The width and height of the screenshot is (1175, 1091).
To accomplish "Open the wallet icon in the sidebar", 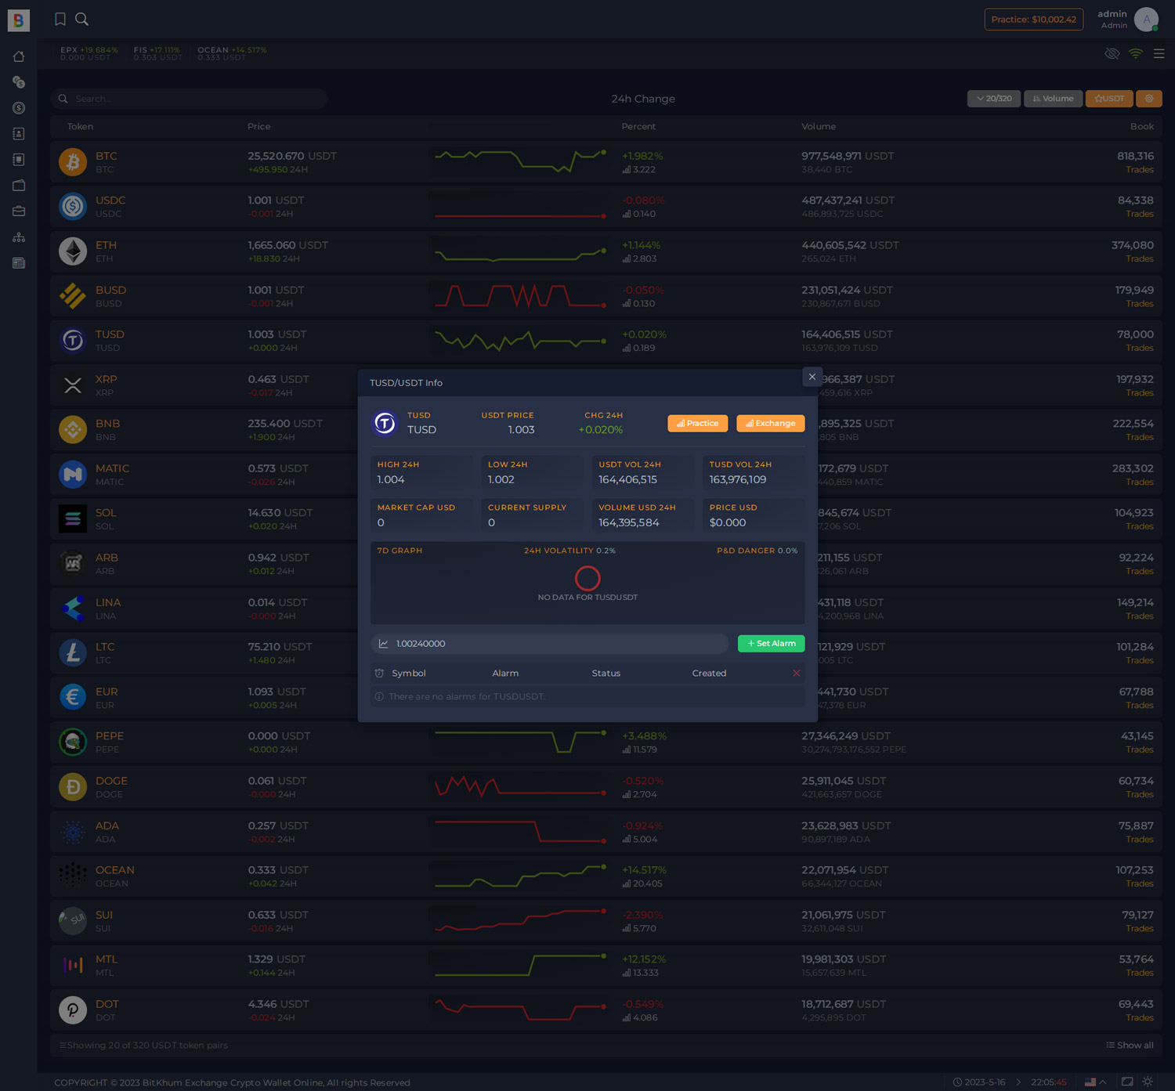I will [19, 186].
